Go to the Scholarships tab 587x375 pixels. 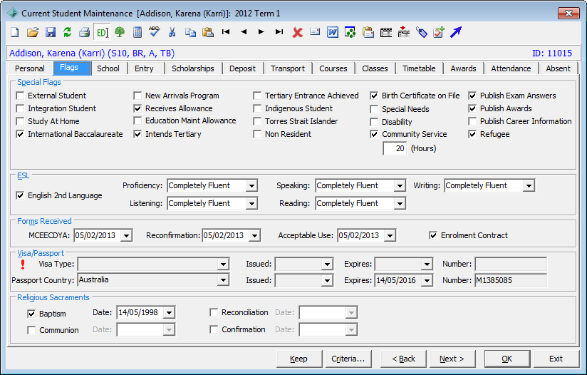(193, 68)
